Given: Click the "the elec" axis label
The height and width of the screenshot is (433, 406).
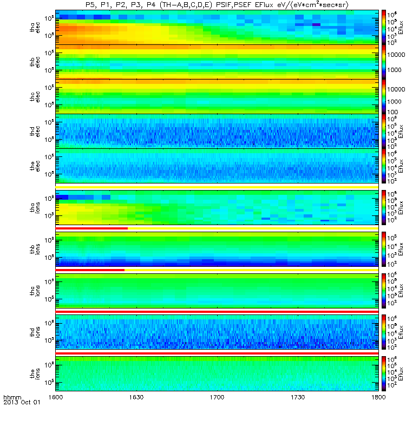Looking at the screenshot, I should pyautogui.click(x=35, y=166).
